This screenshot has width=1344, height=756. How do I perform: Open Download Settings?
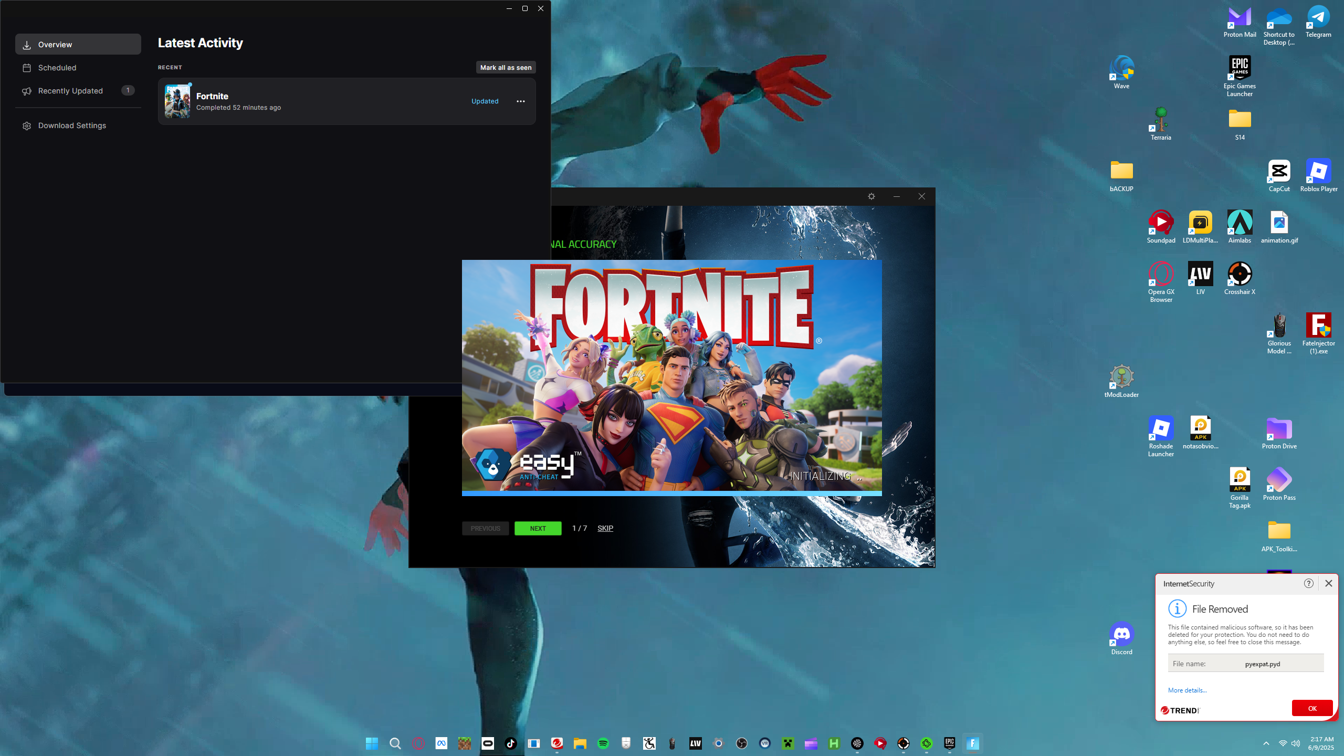click(72, 125)
